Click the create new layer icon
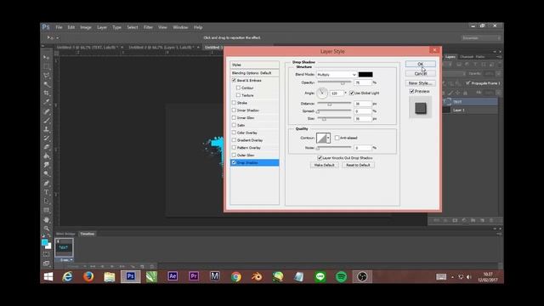 [482, 220]
